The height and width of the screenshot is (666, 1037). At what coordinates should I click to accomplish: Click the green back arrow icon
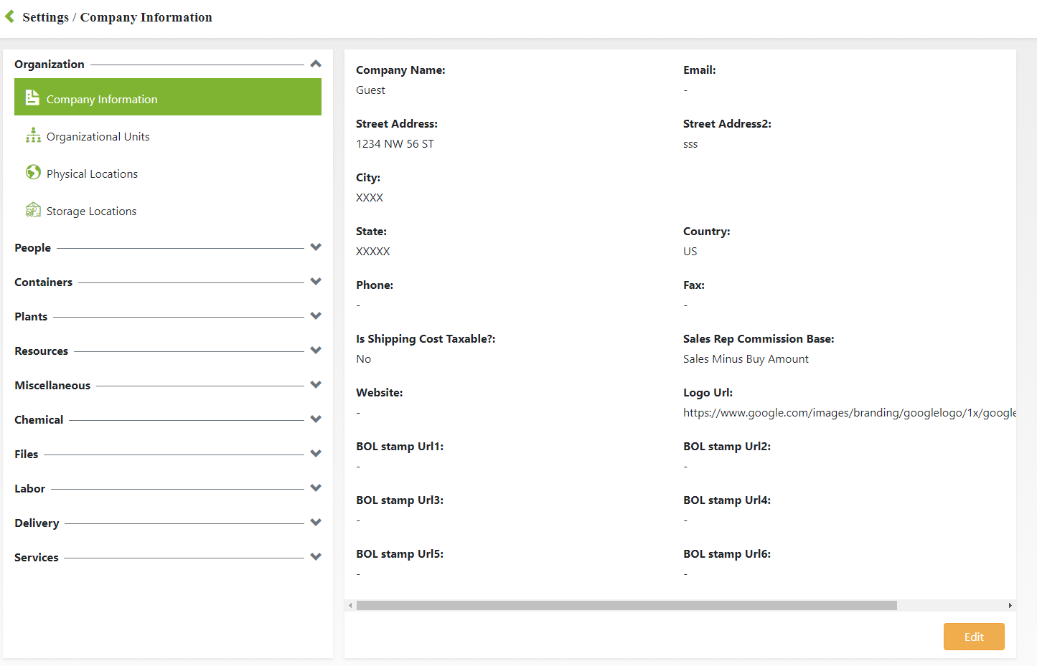point(10,16)
